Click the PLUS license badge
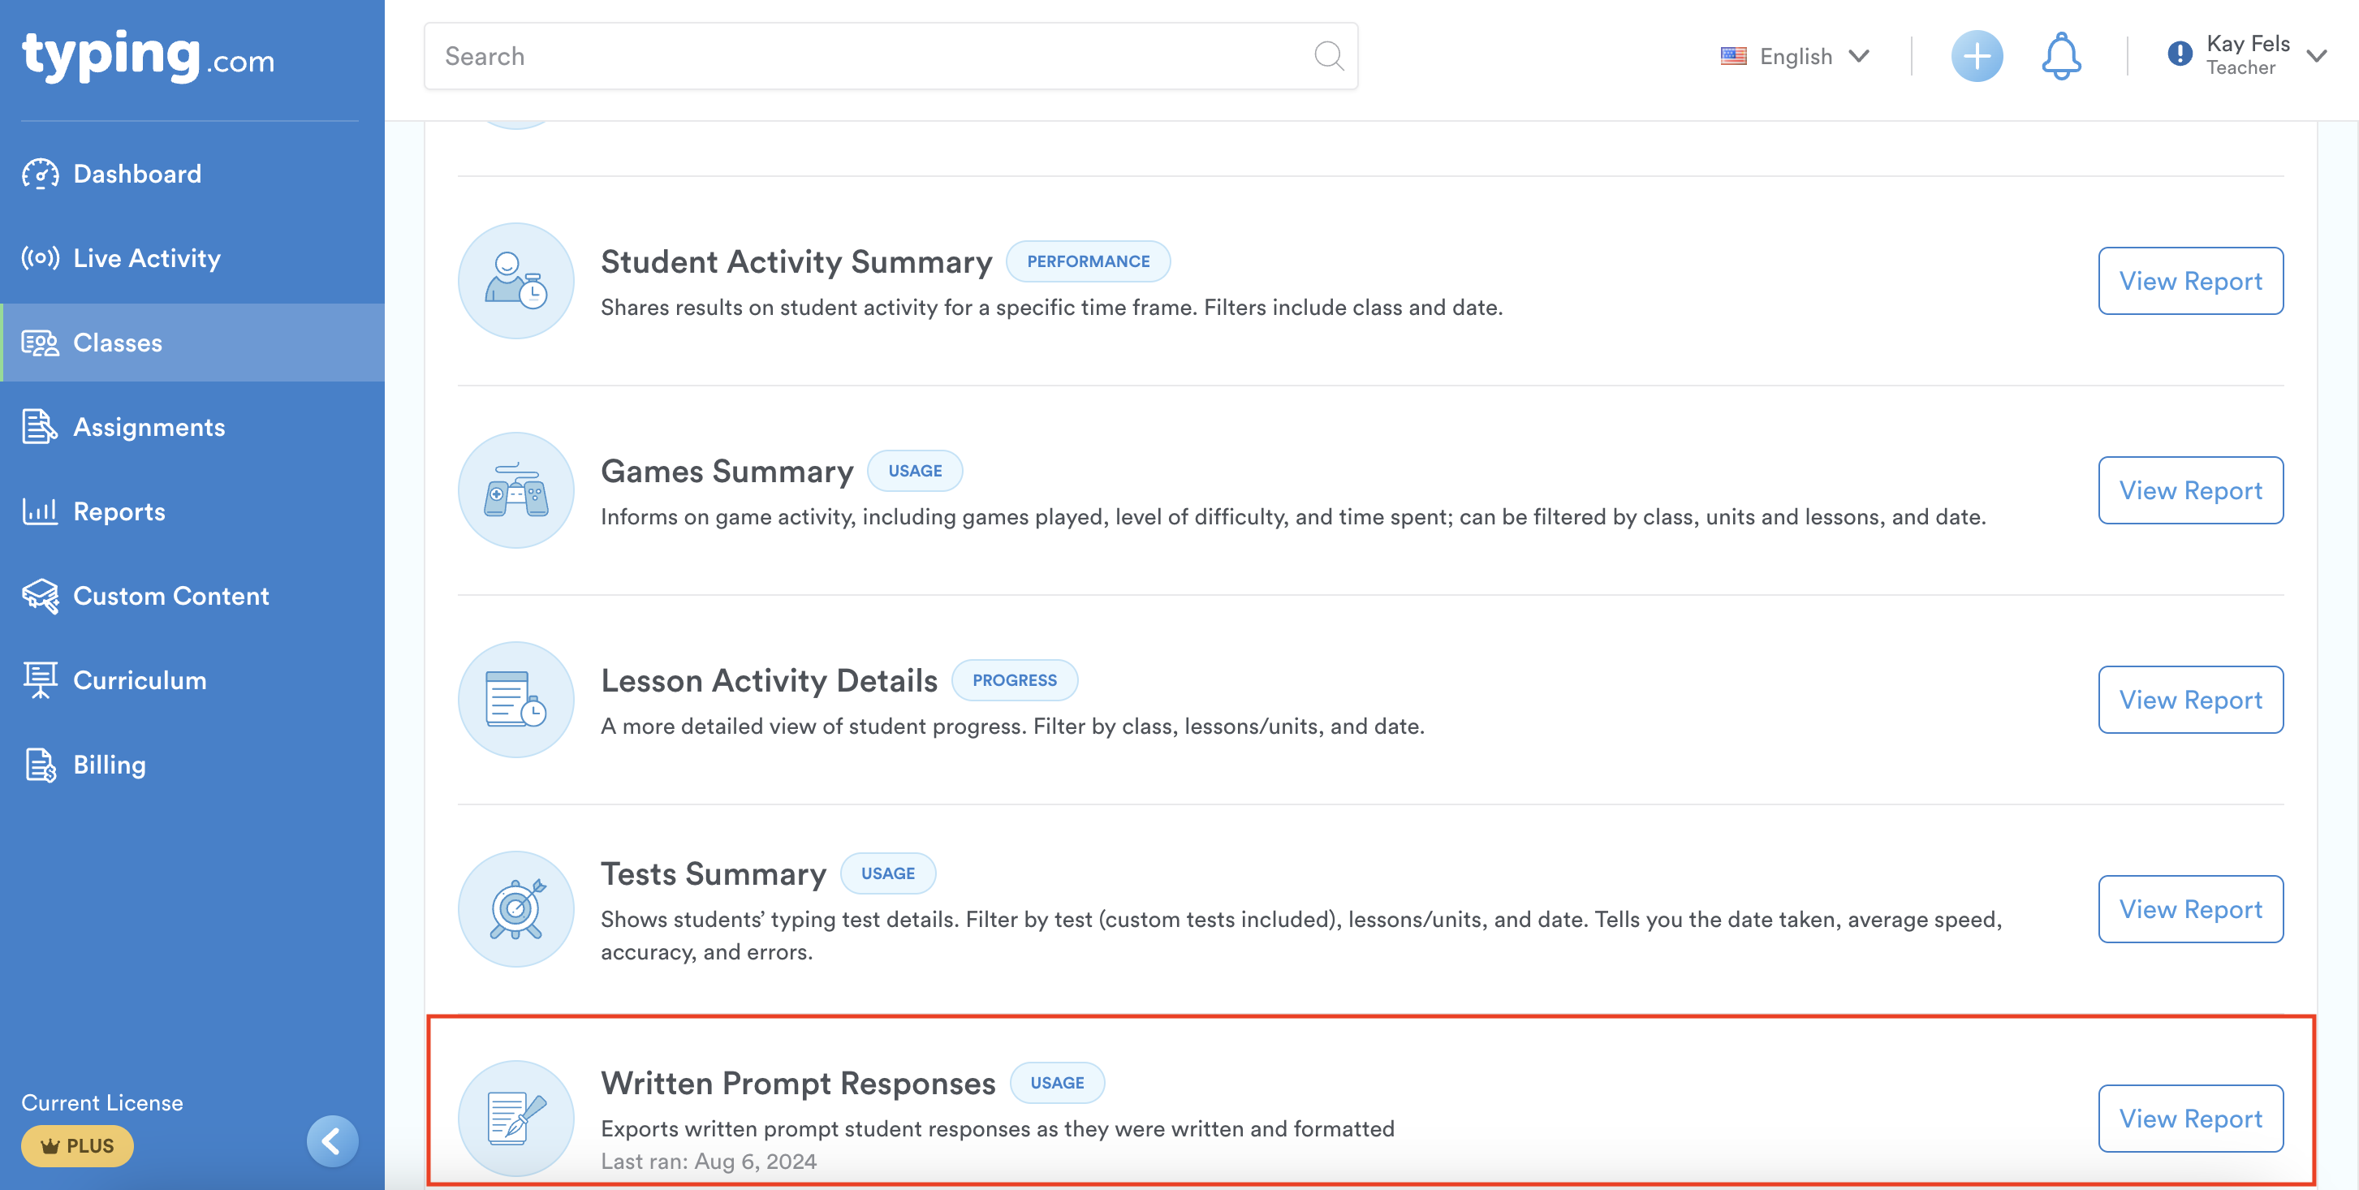This screenshot has height=1190, width=2359. point(78,1146)
